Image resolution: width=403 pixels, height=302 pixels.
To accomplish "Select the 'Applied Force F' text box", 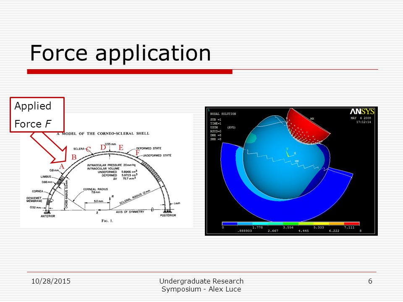I will tap(37, 115).
